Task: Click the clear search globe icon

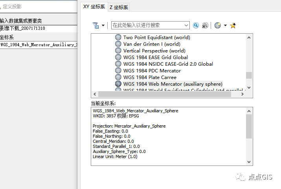Action: pyautogui.click(x=205, y=25)
